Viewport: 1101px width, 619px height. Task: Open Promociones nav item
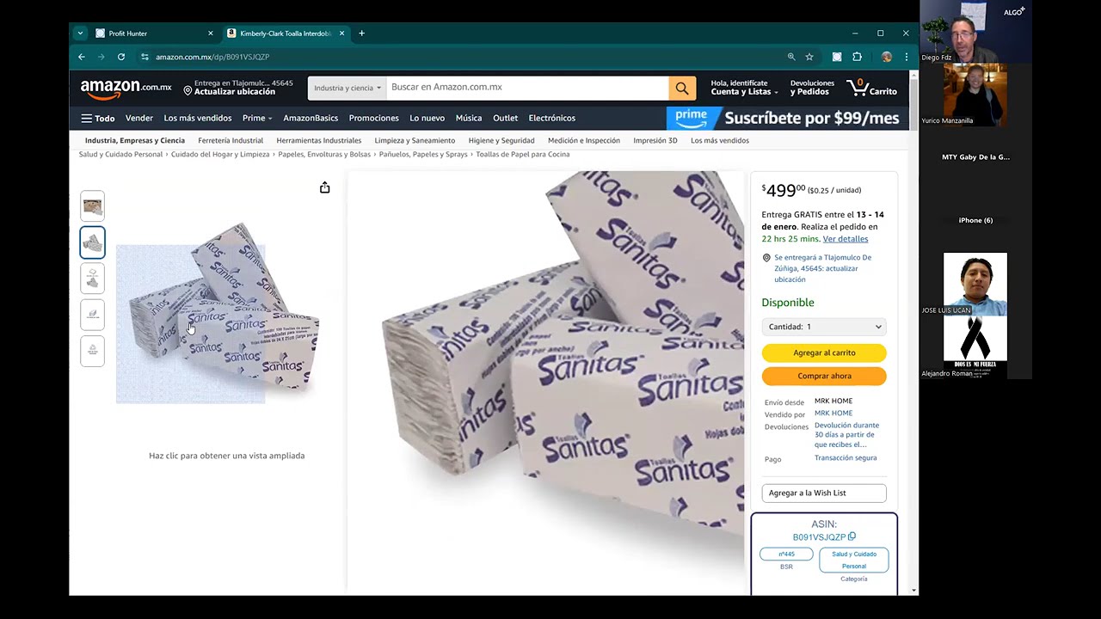(373, 119)
